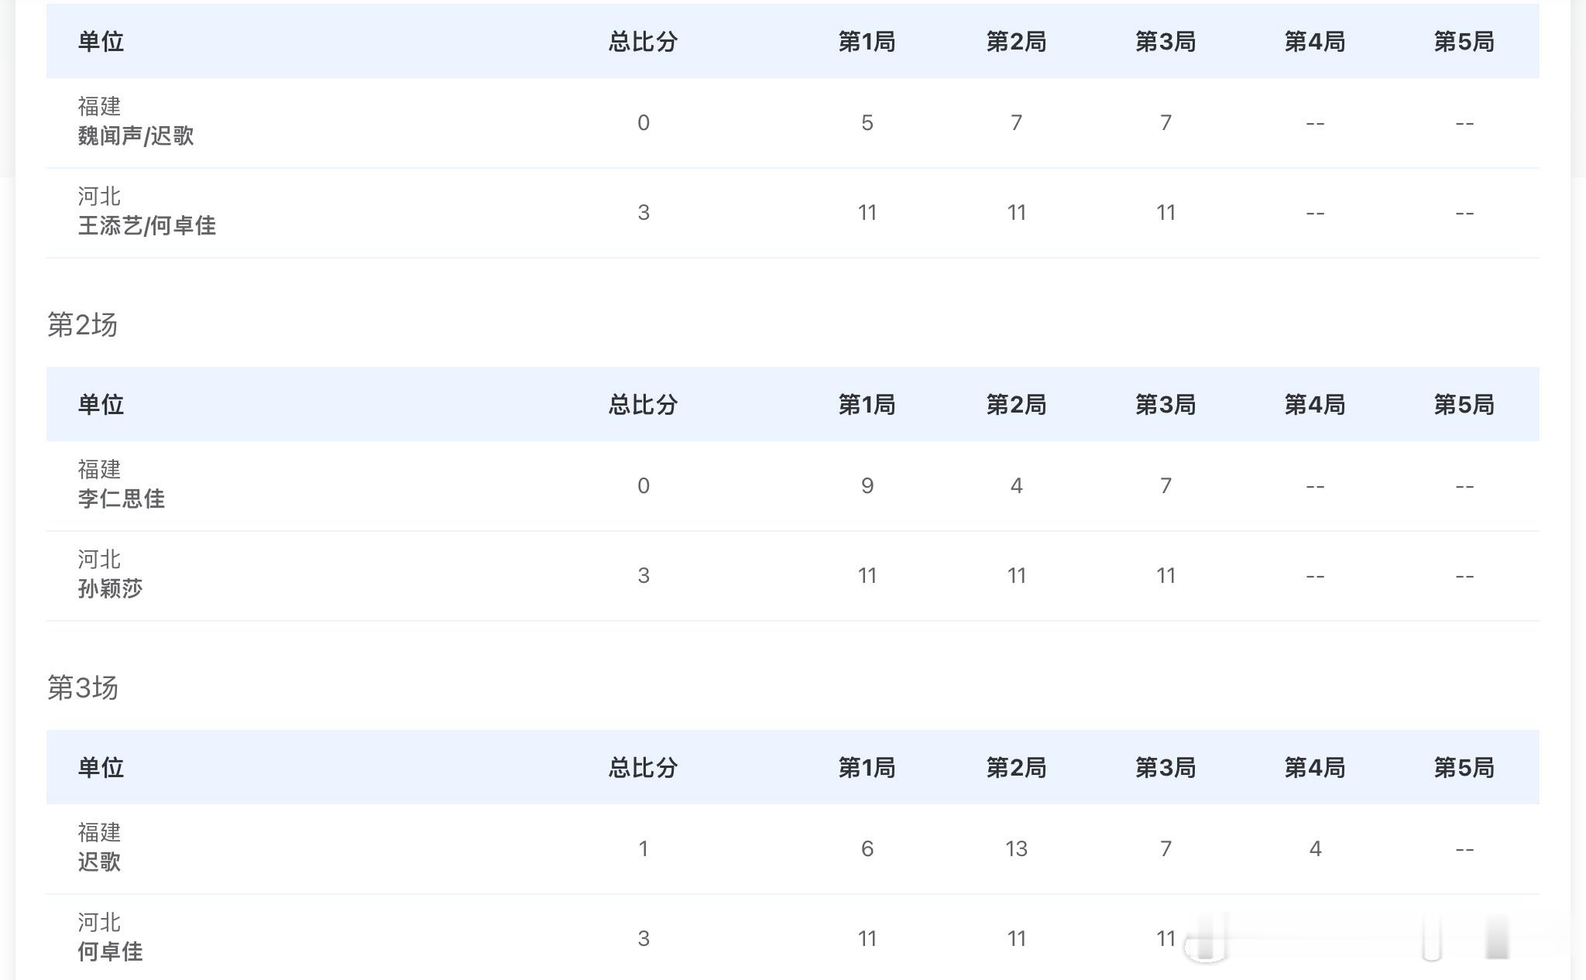Click 孙颖莎's total score of 3
This screenshot has height=980, width=1586.
click(x=643, y=576)
